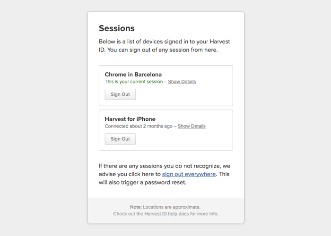Click the intro paragraph about signed-in devices
This screenshot has height=236, width=331.
(164, 46)
